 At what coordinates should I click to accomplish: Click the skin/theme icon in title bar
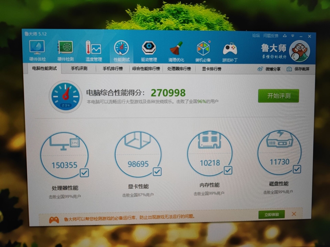285,36
